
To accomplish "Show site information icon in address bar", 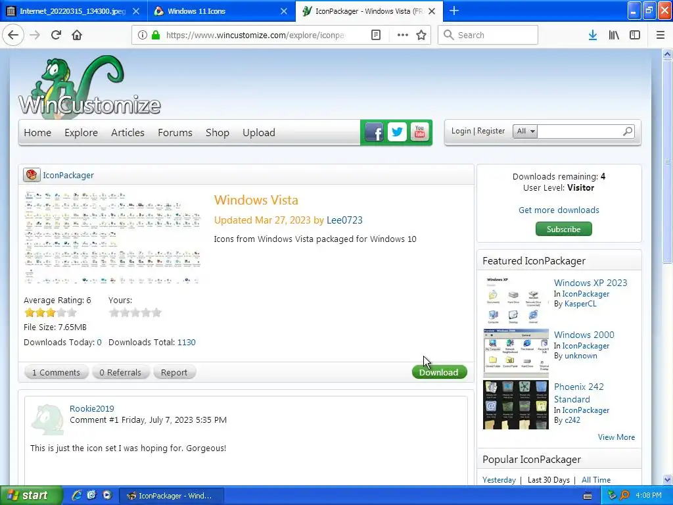I will click(x=142, y=35).
